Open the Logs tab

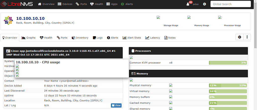coord(98,38)
